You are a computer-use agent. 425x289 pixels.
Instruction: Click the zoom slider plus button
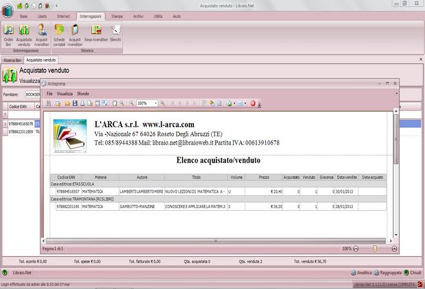pyautogui.click(x=394, y=249)
